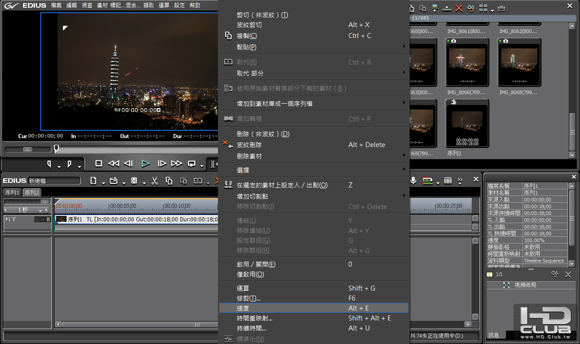580x344 pixels.
Task: Open the dropdown arrow beside new sequence icon
Action: pyautogui.click(x=103, y=183)
